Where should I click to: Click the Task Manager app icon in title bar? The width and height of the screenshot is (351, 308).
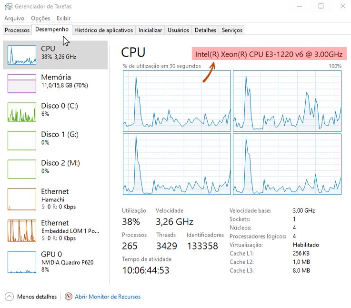9,7
